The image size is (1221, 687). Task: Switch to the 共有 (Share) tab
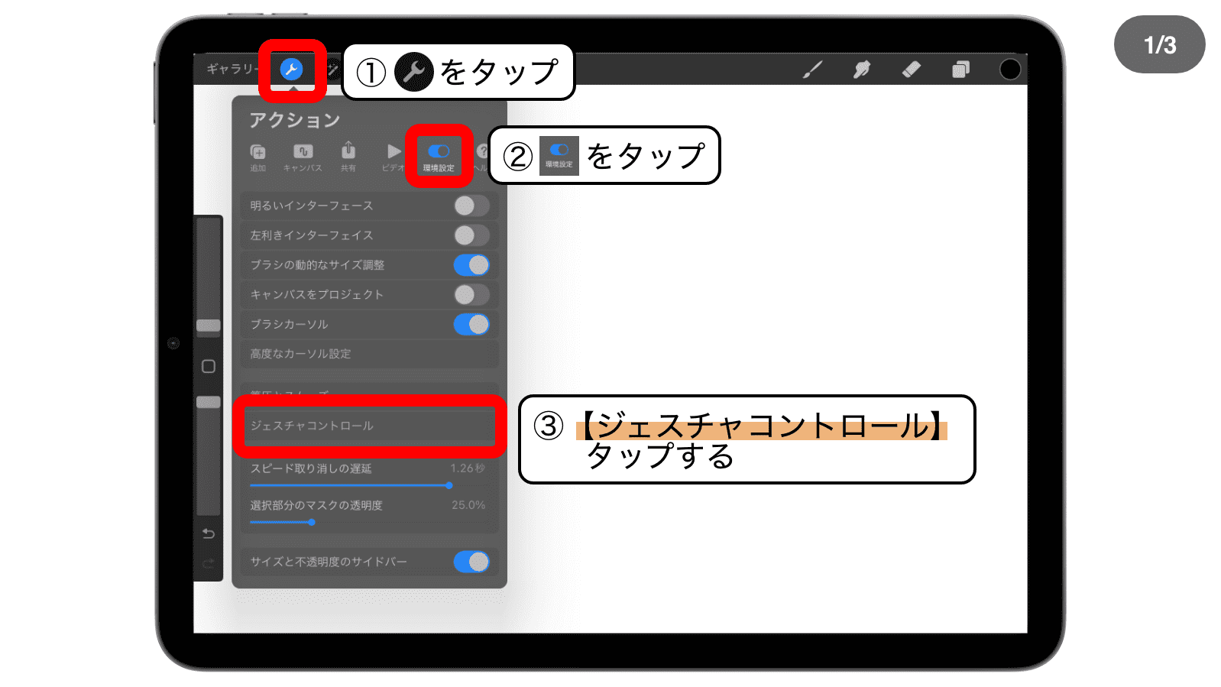tap(348, 157)
